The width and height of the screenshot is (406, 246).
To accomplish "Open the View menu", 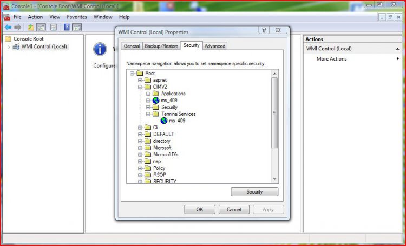I will click(x=55, y=17).
